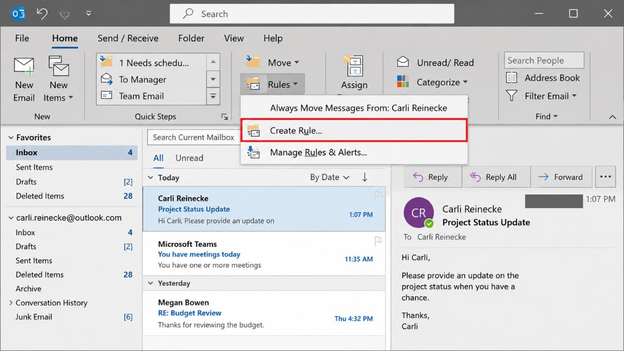Click the Outlook app icon in title bar

click(18, 14)
